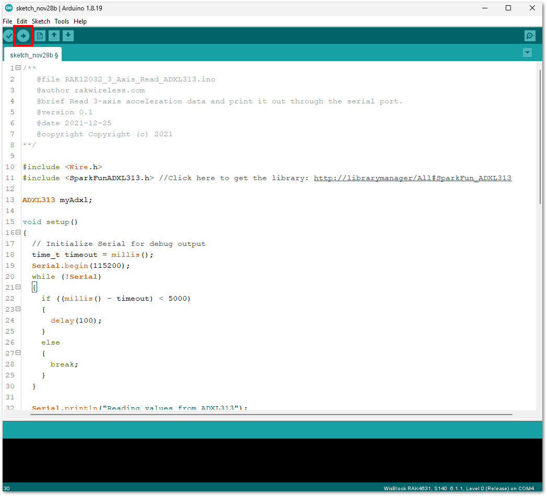The height and width of the screenshot is (496, 547).
Task: Maximize the Arduino window
Action: tap(508, 8)
